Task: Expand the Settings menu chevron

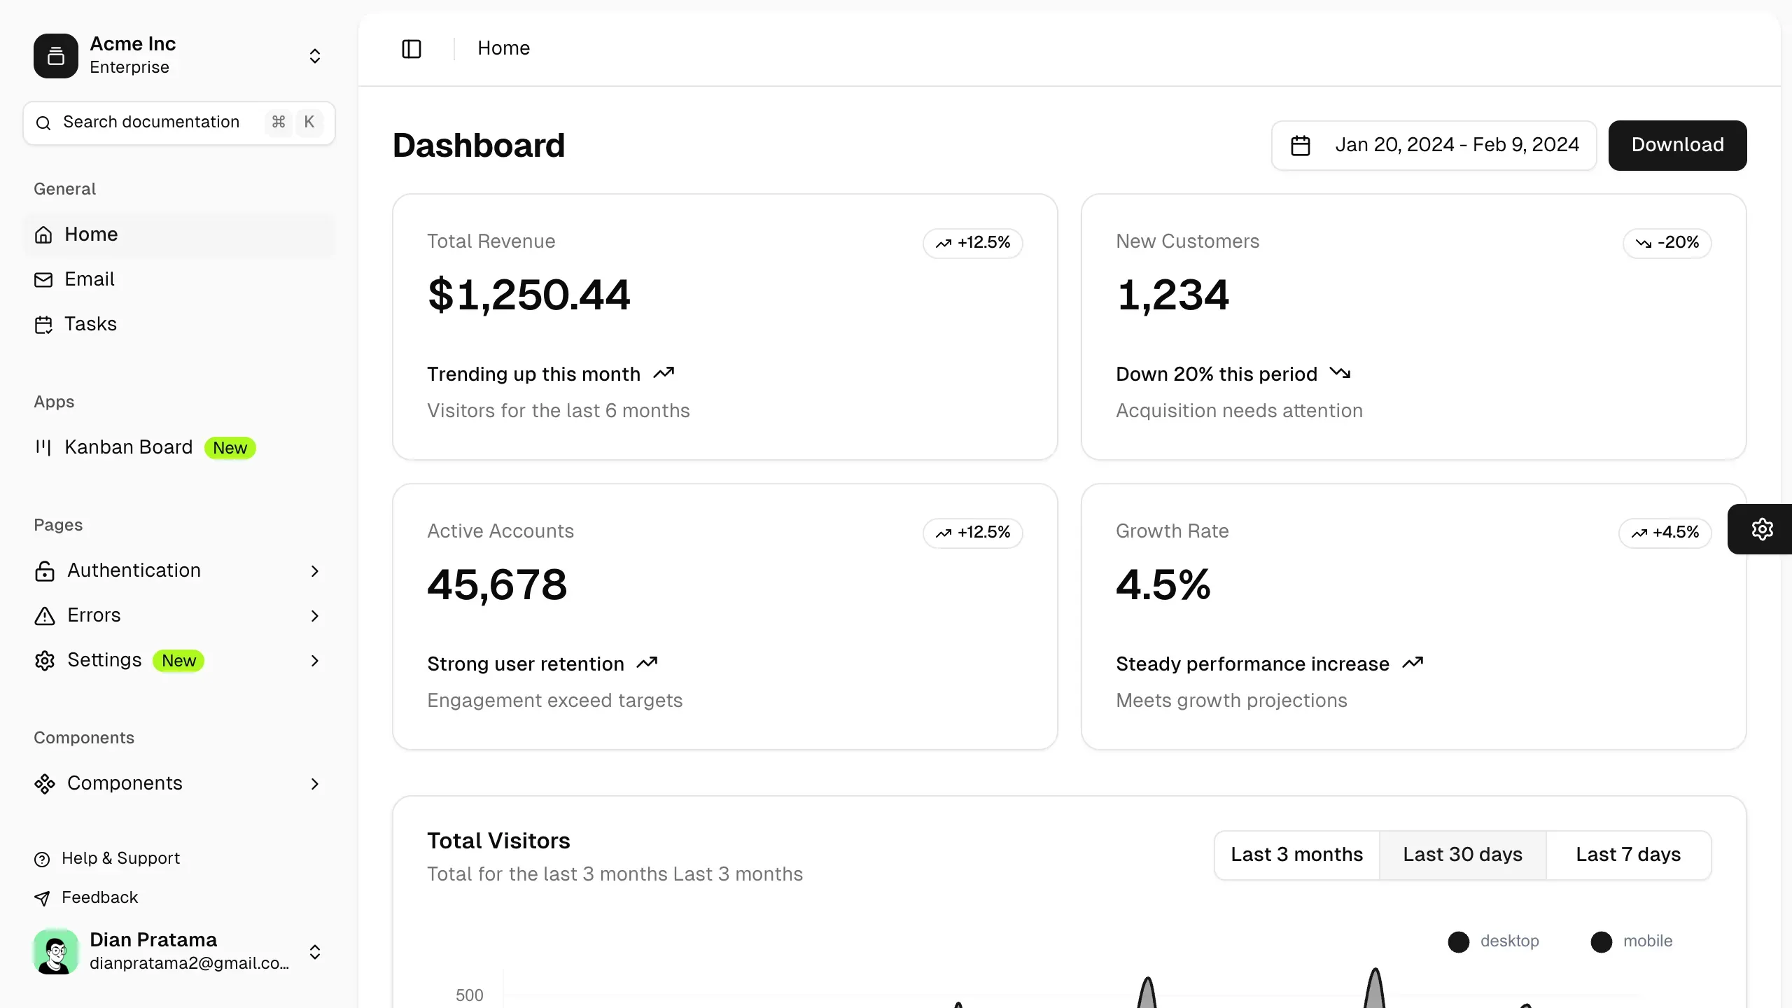Action: click(x=314, y=660)
